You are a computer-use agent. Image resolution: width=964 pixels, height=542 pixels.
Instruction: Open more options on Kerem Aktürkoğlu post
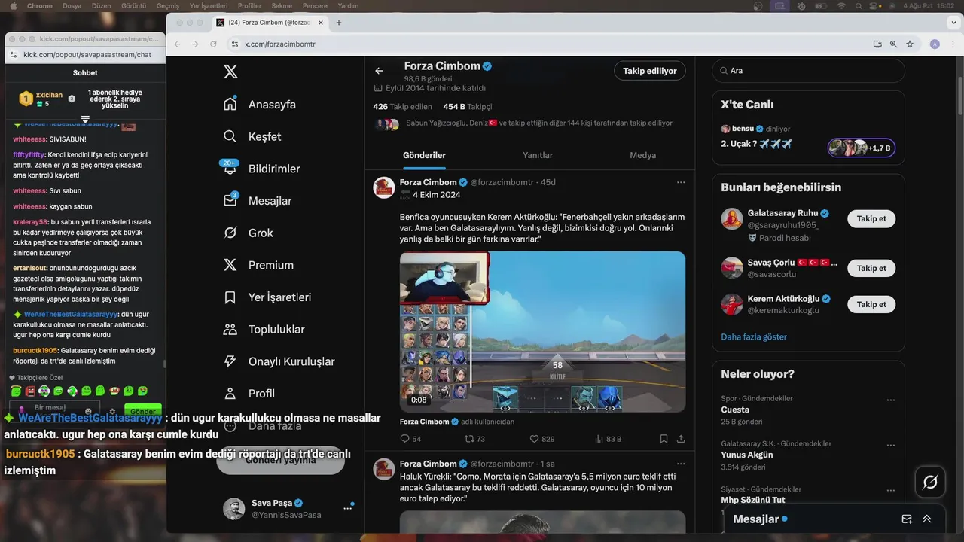pos(681,182)
